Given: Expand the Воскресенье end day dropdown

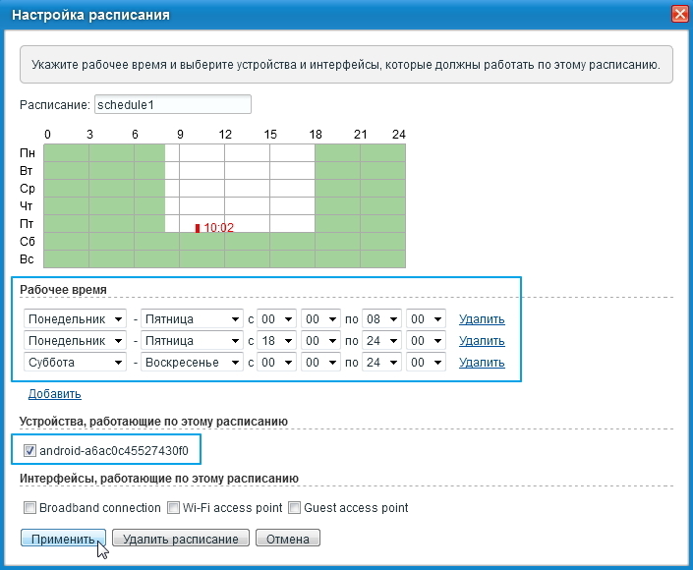Looking at the screenshot, I should (x=192, y=363).
